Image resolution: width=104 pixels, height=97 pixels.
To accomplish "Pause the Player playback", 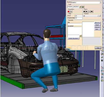I will coord(89,12).
